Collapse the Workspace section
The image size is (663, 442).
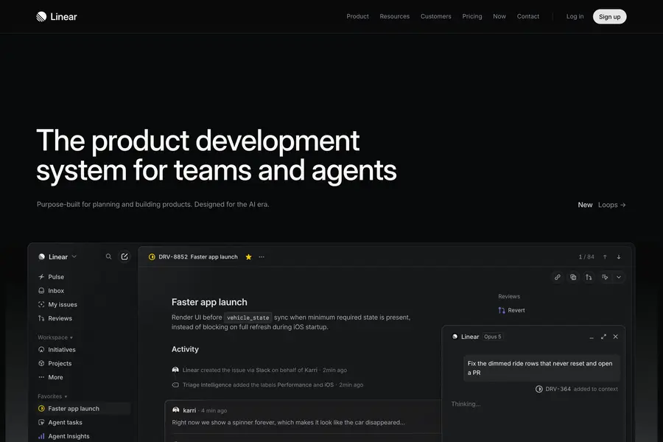click(55, 337)
